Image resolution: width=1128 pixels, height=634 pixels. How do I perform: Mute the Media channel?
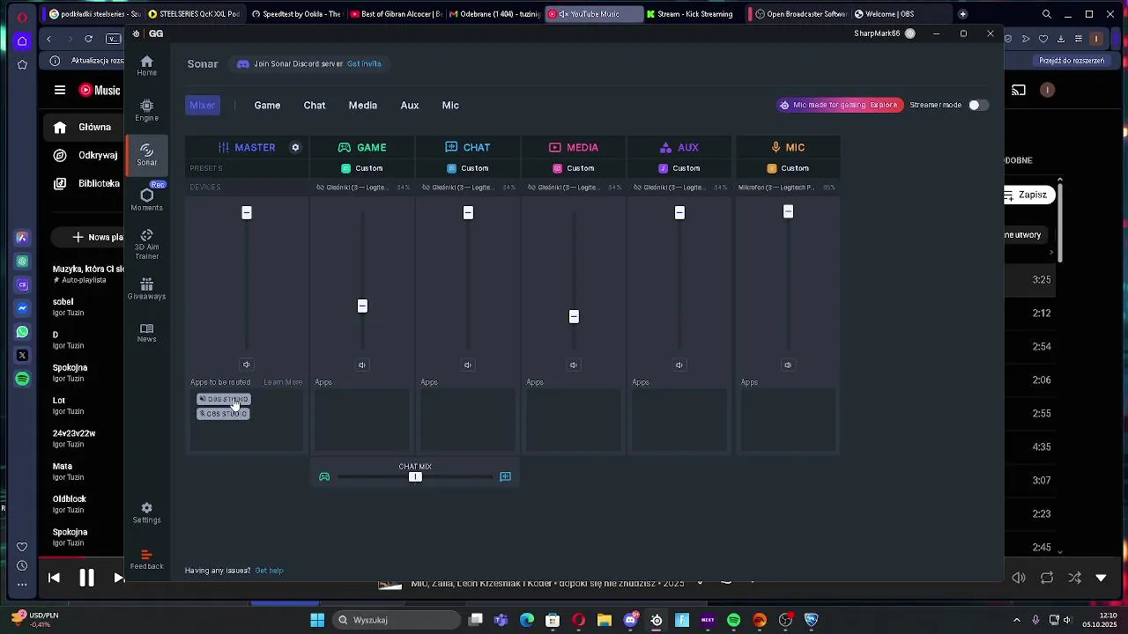(x=573, y=365)
